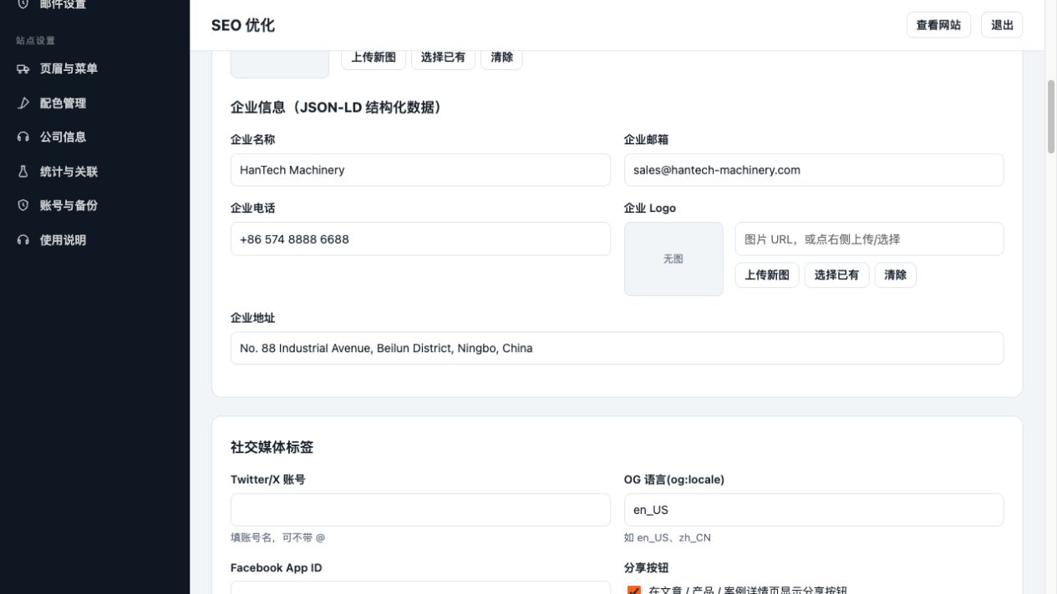
Task: Click the color management brush icon
Action: 23,103
